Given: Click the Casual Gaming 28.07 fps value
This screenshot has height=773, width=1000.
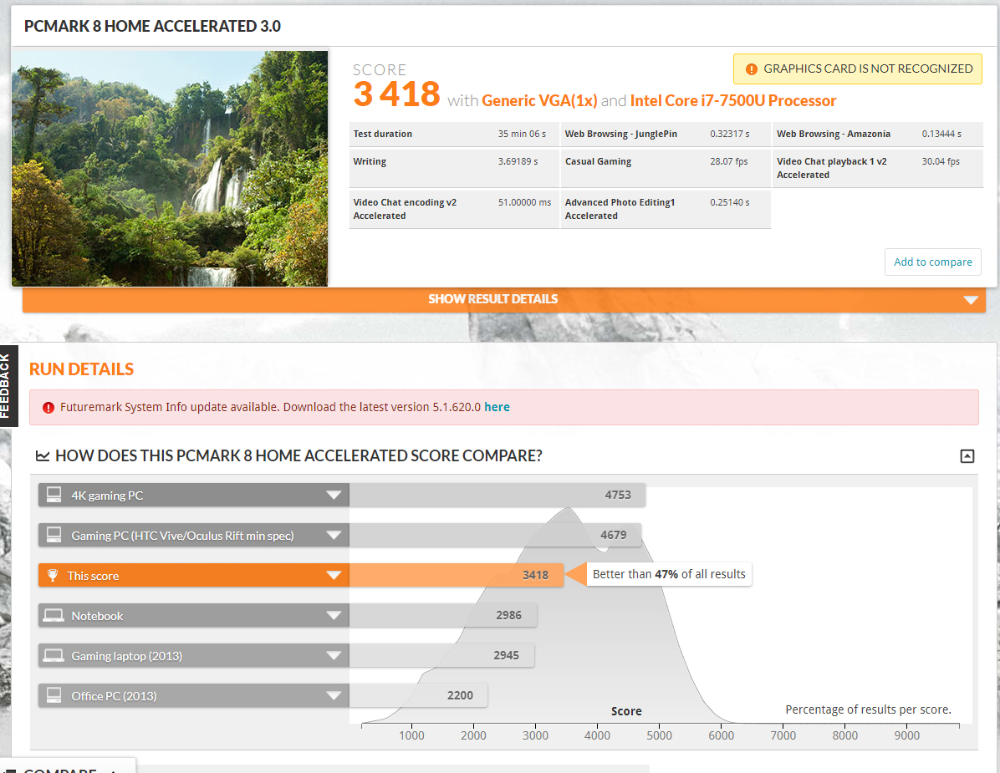Looking at the screenshot, I should pyautogui.click(x=729, y=161).
